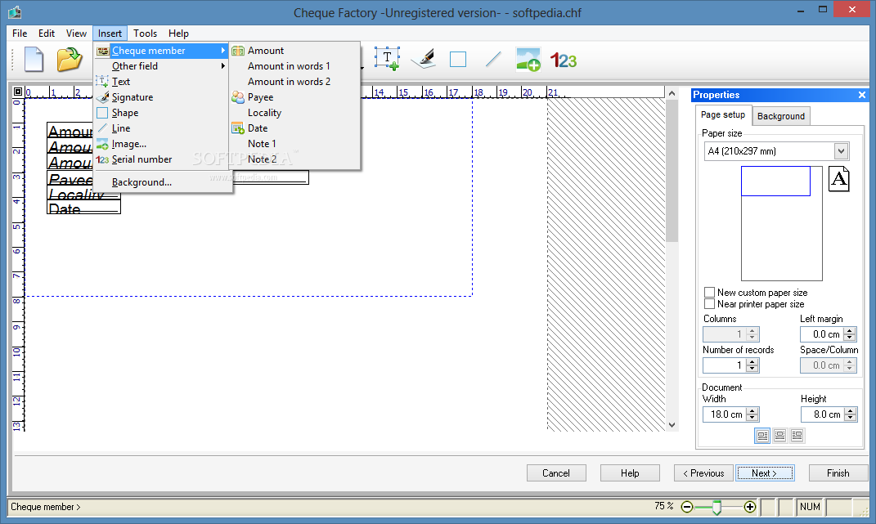
Task: Select the right alignment layout icon
Action: [x=797, y=435]
